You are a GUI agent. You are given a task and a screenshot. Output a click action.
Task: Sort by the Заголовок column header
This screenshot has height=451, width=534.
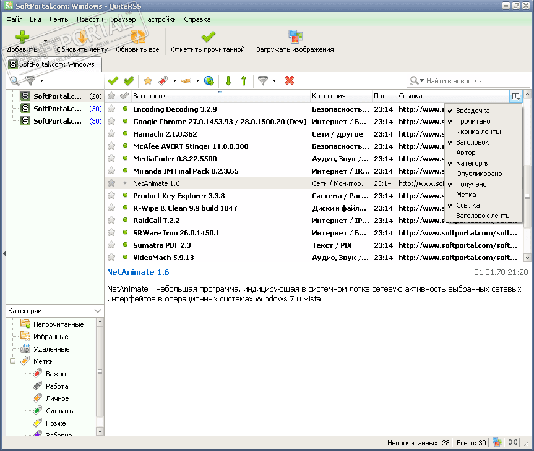(220, 96)
